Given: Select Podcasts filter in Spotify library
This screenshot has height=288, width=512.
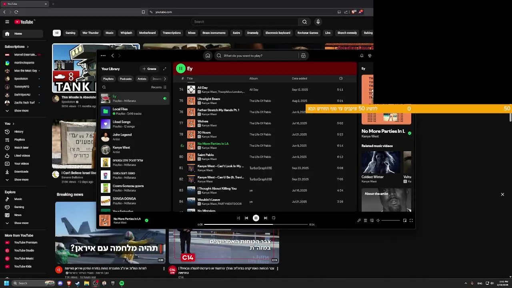Looking at the screenshot, I should pos(126,79).
